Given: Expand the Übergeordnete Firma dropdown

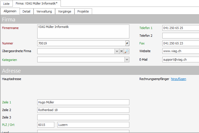Looking at the screenshot, I should 117,51.
